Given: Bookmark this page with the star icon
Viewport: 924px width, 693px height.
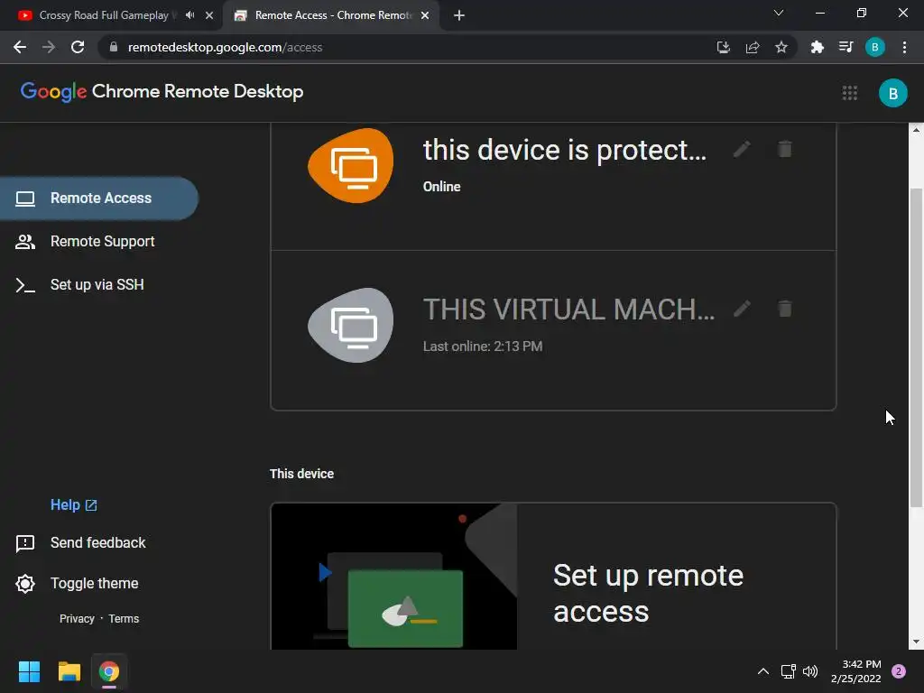Looking at the screenshot, I should tap(781, 47).
